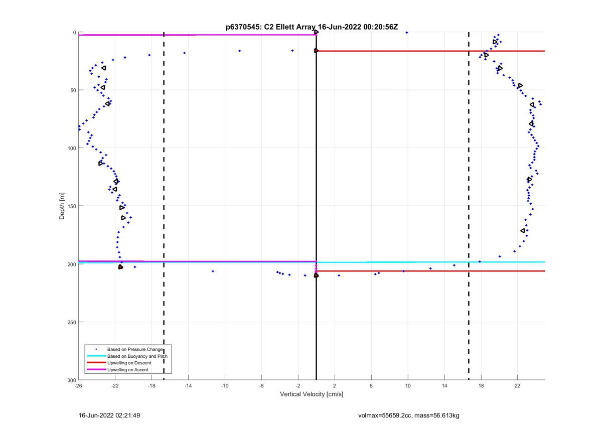
Task: Click the red-filled marker near 203 m on left profile
Action: pyautogui.click(x=120, y=267)
